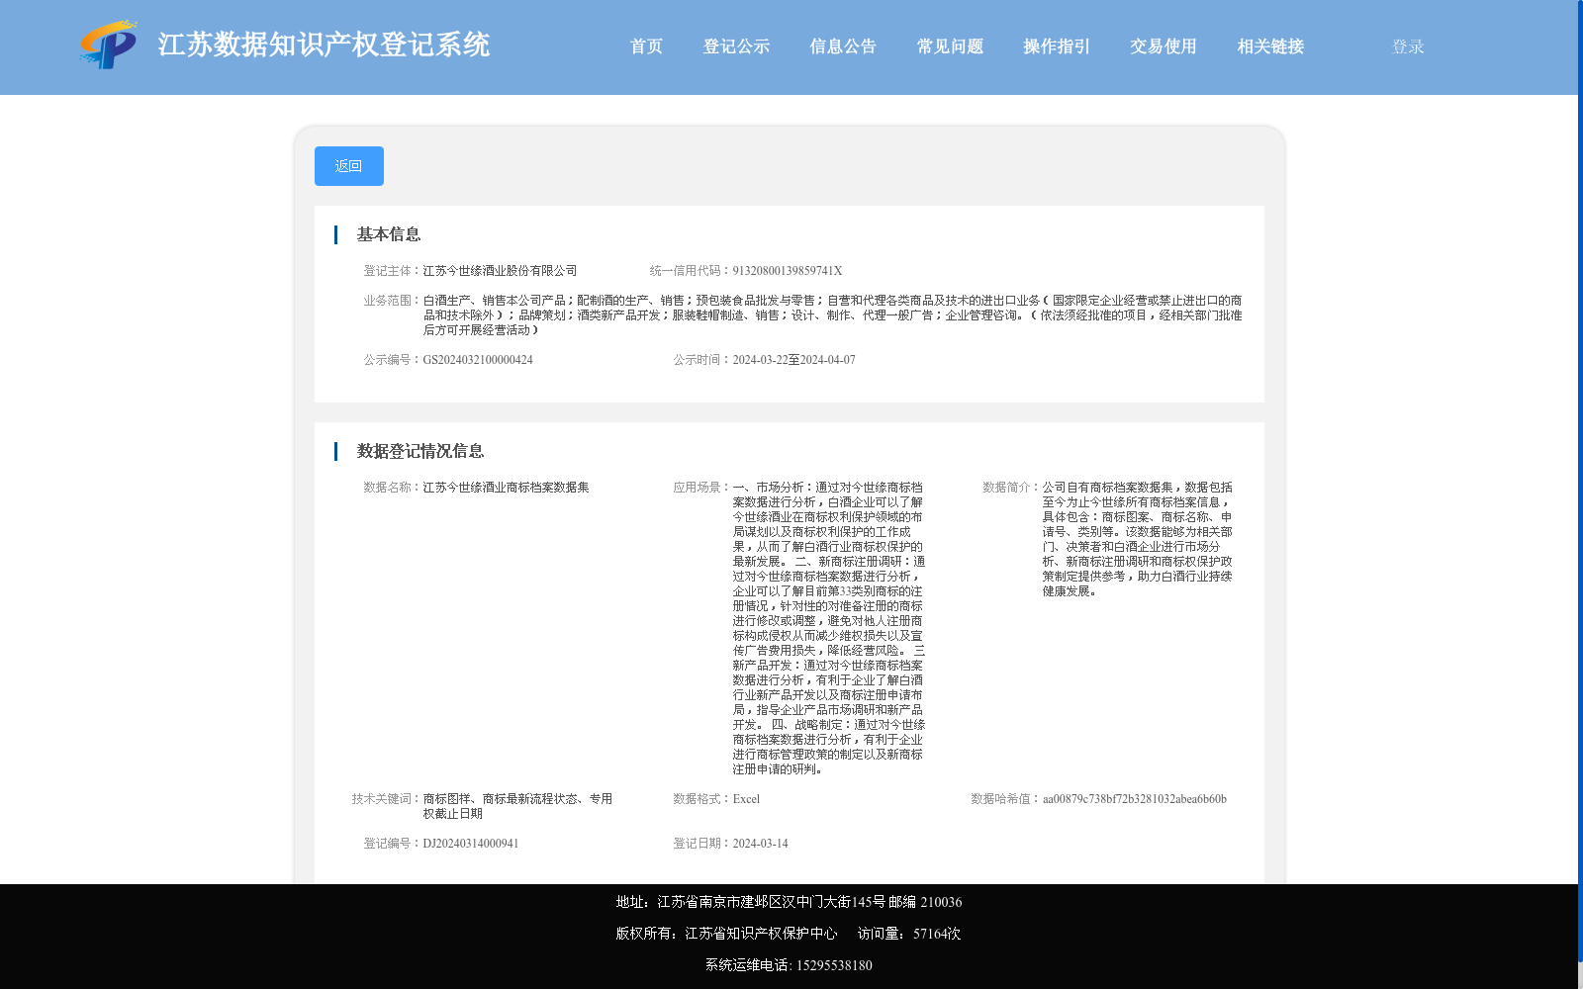Click the system logo icon in header
The width and height of the screenshot is (1583, 989).
pyautogui.click(x=109, y=45)
